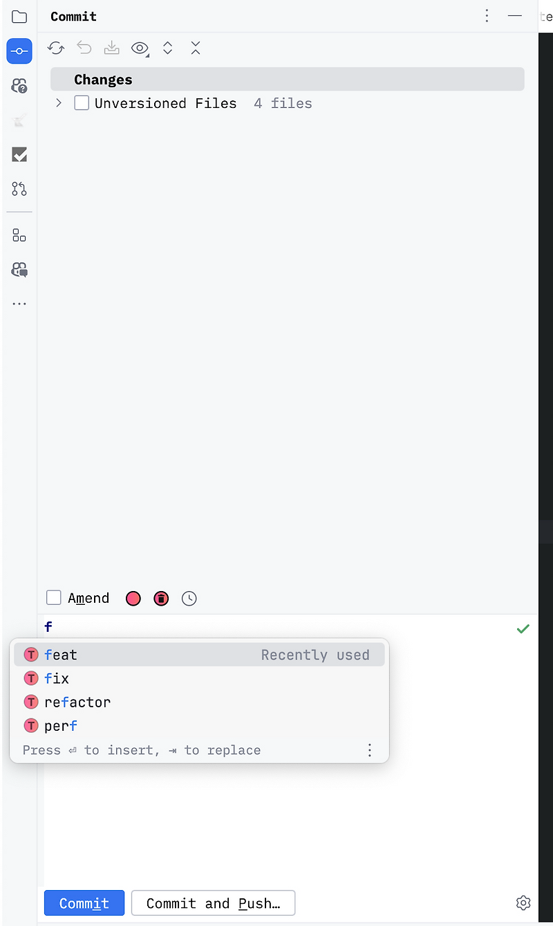Expand the Unversioned Files node

(x=58, y=102)
